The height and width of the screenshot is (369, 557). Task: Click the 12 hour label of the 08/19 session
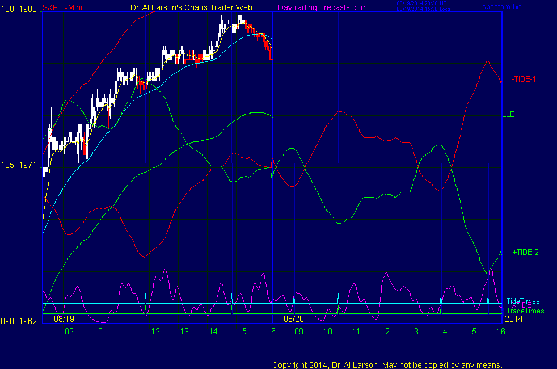[x=155, y=332]
